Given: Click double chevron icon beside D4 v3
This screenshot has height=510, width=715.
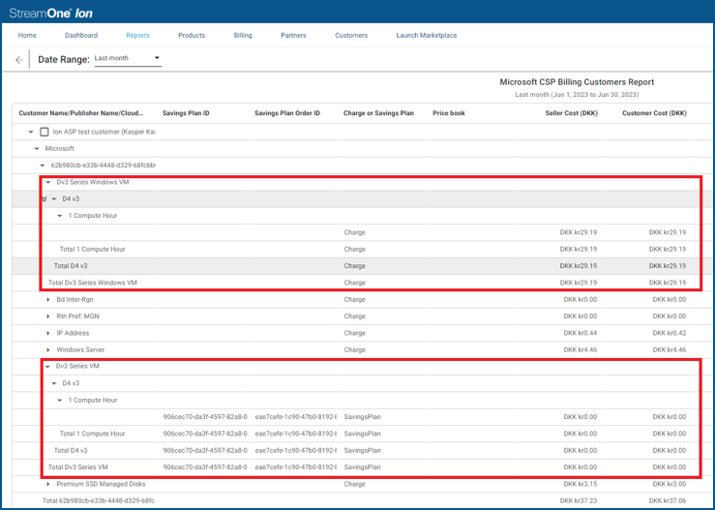Looking at the screenshot, I should point(45,199).
